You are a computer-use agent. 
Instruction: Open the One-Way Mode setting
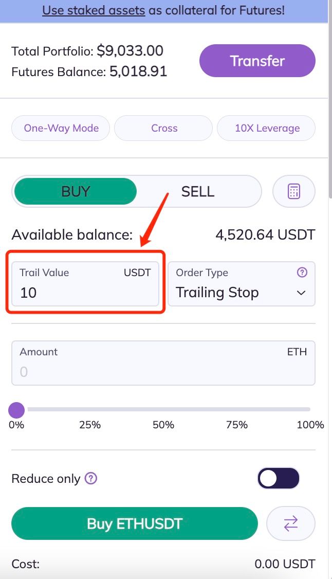click(61, 128)
